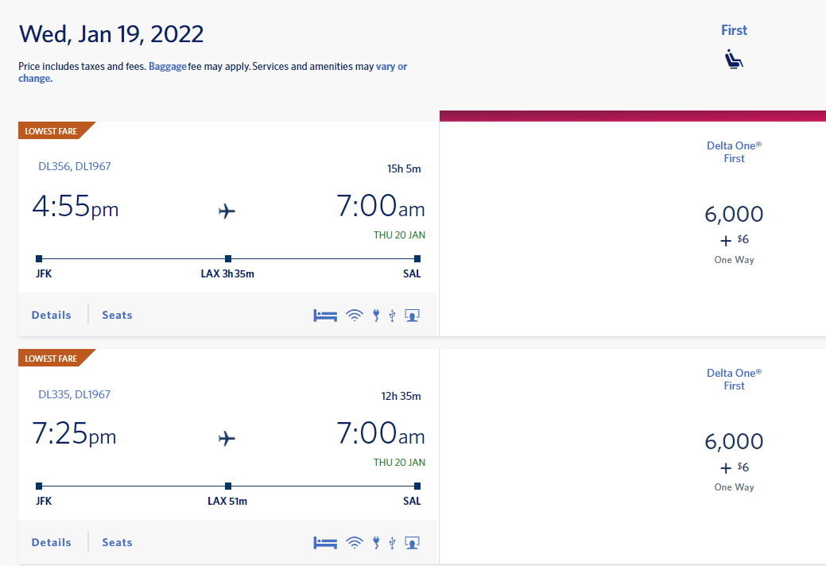Click the flat-bed seat icon on second flight
Screen dimensions: 826x566
click(x=325, y=543)
